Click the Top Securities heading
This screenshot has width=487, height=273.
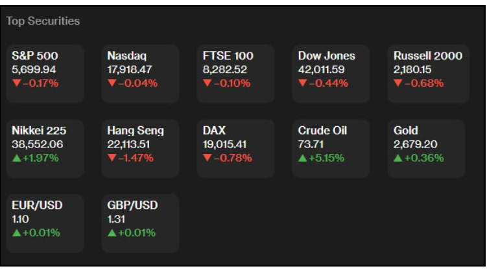[43, 21]
